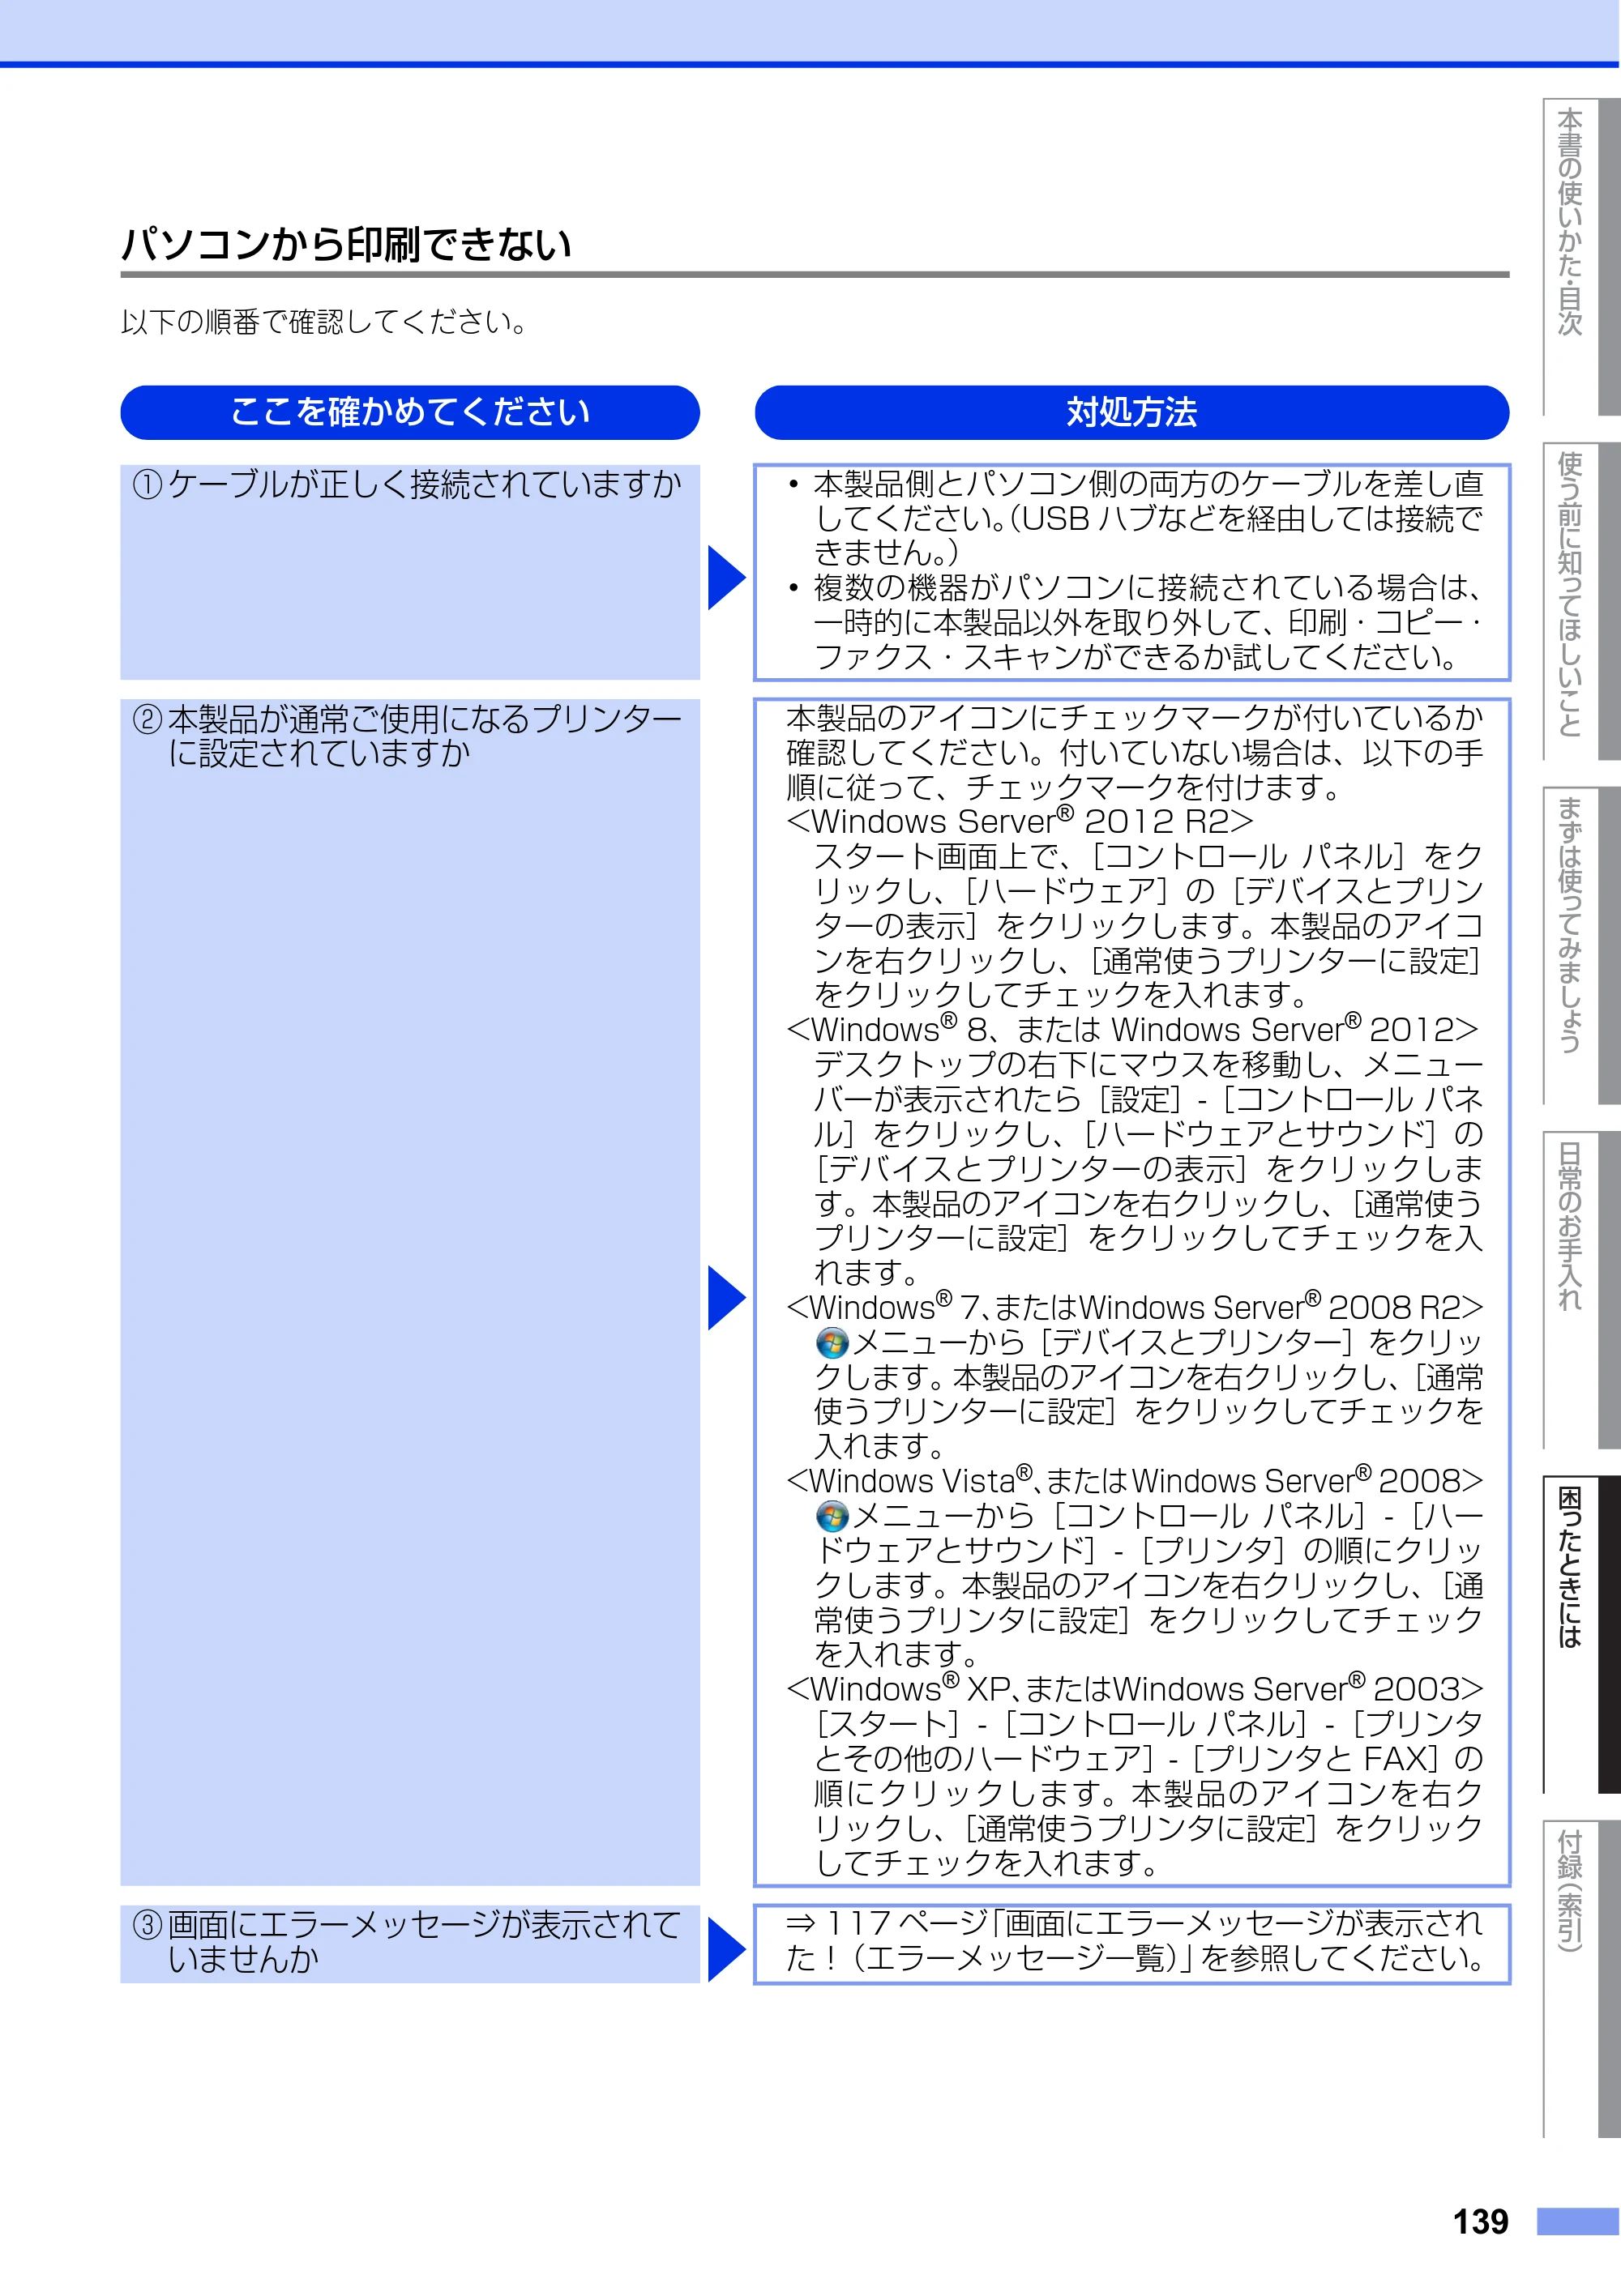Screen dimensions: 1621x2296
Task: Select the ①ケーブルが正しく接続されていますか item
Action: tap(410, 572)
